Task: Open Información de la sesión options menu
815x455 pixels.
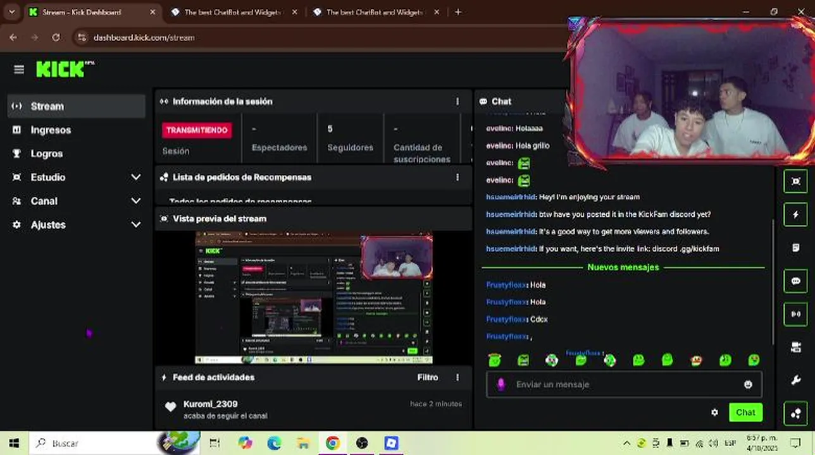Action: [x=457, y=101]
